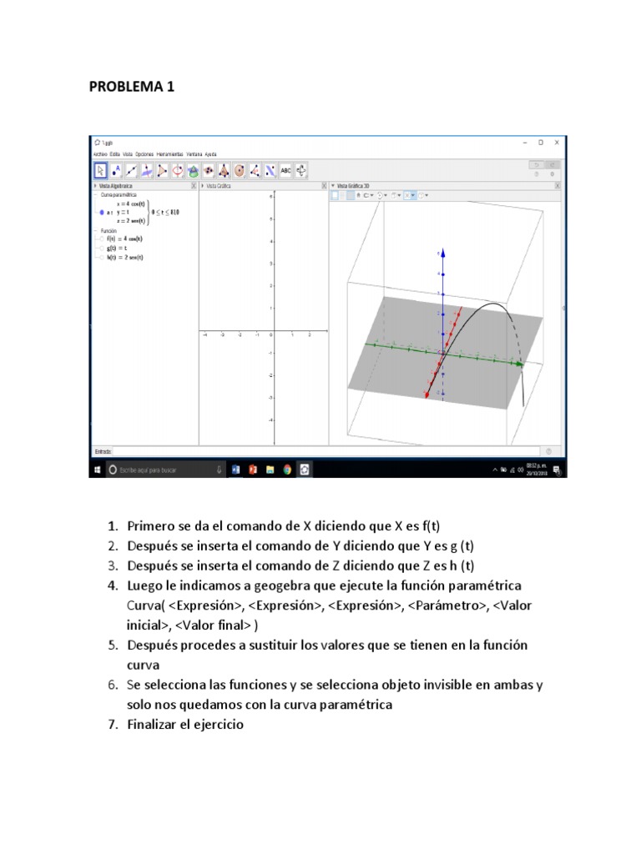Open File Explorer from the taskbar
The width and height of the screenshot is (641, 854).
pyautogui.click(x=270, y=470)
